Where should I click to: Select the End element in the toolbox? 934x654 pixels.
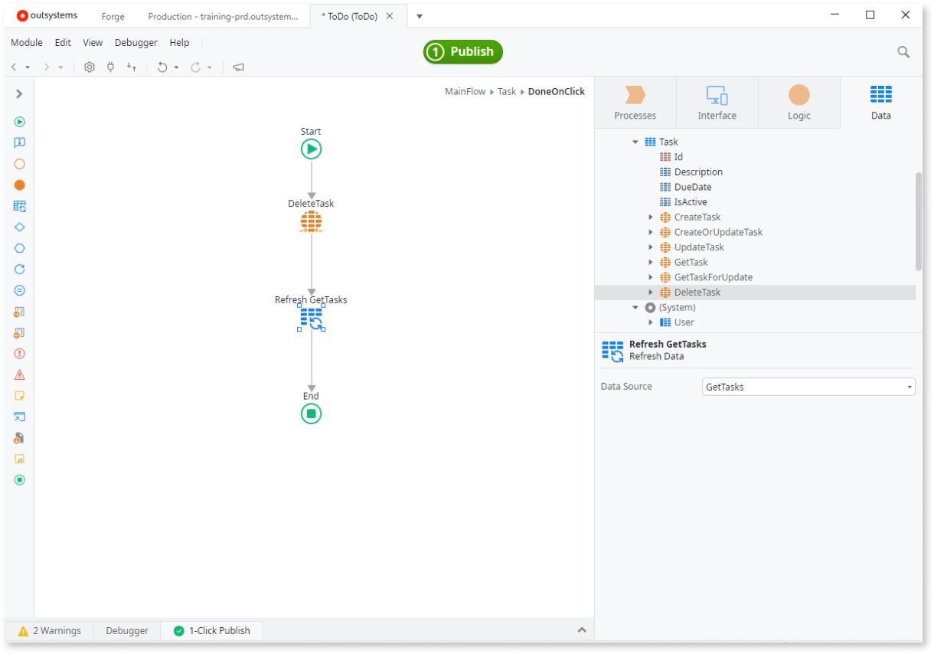click(19, 479)
